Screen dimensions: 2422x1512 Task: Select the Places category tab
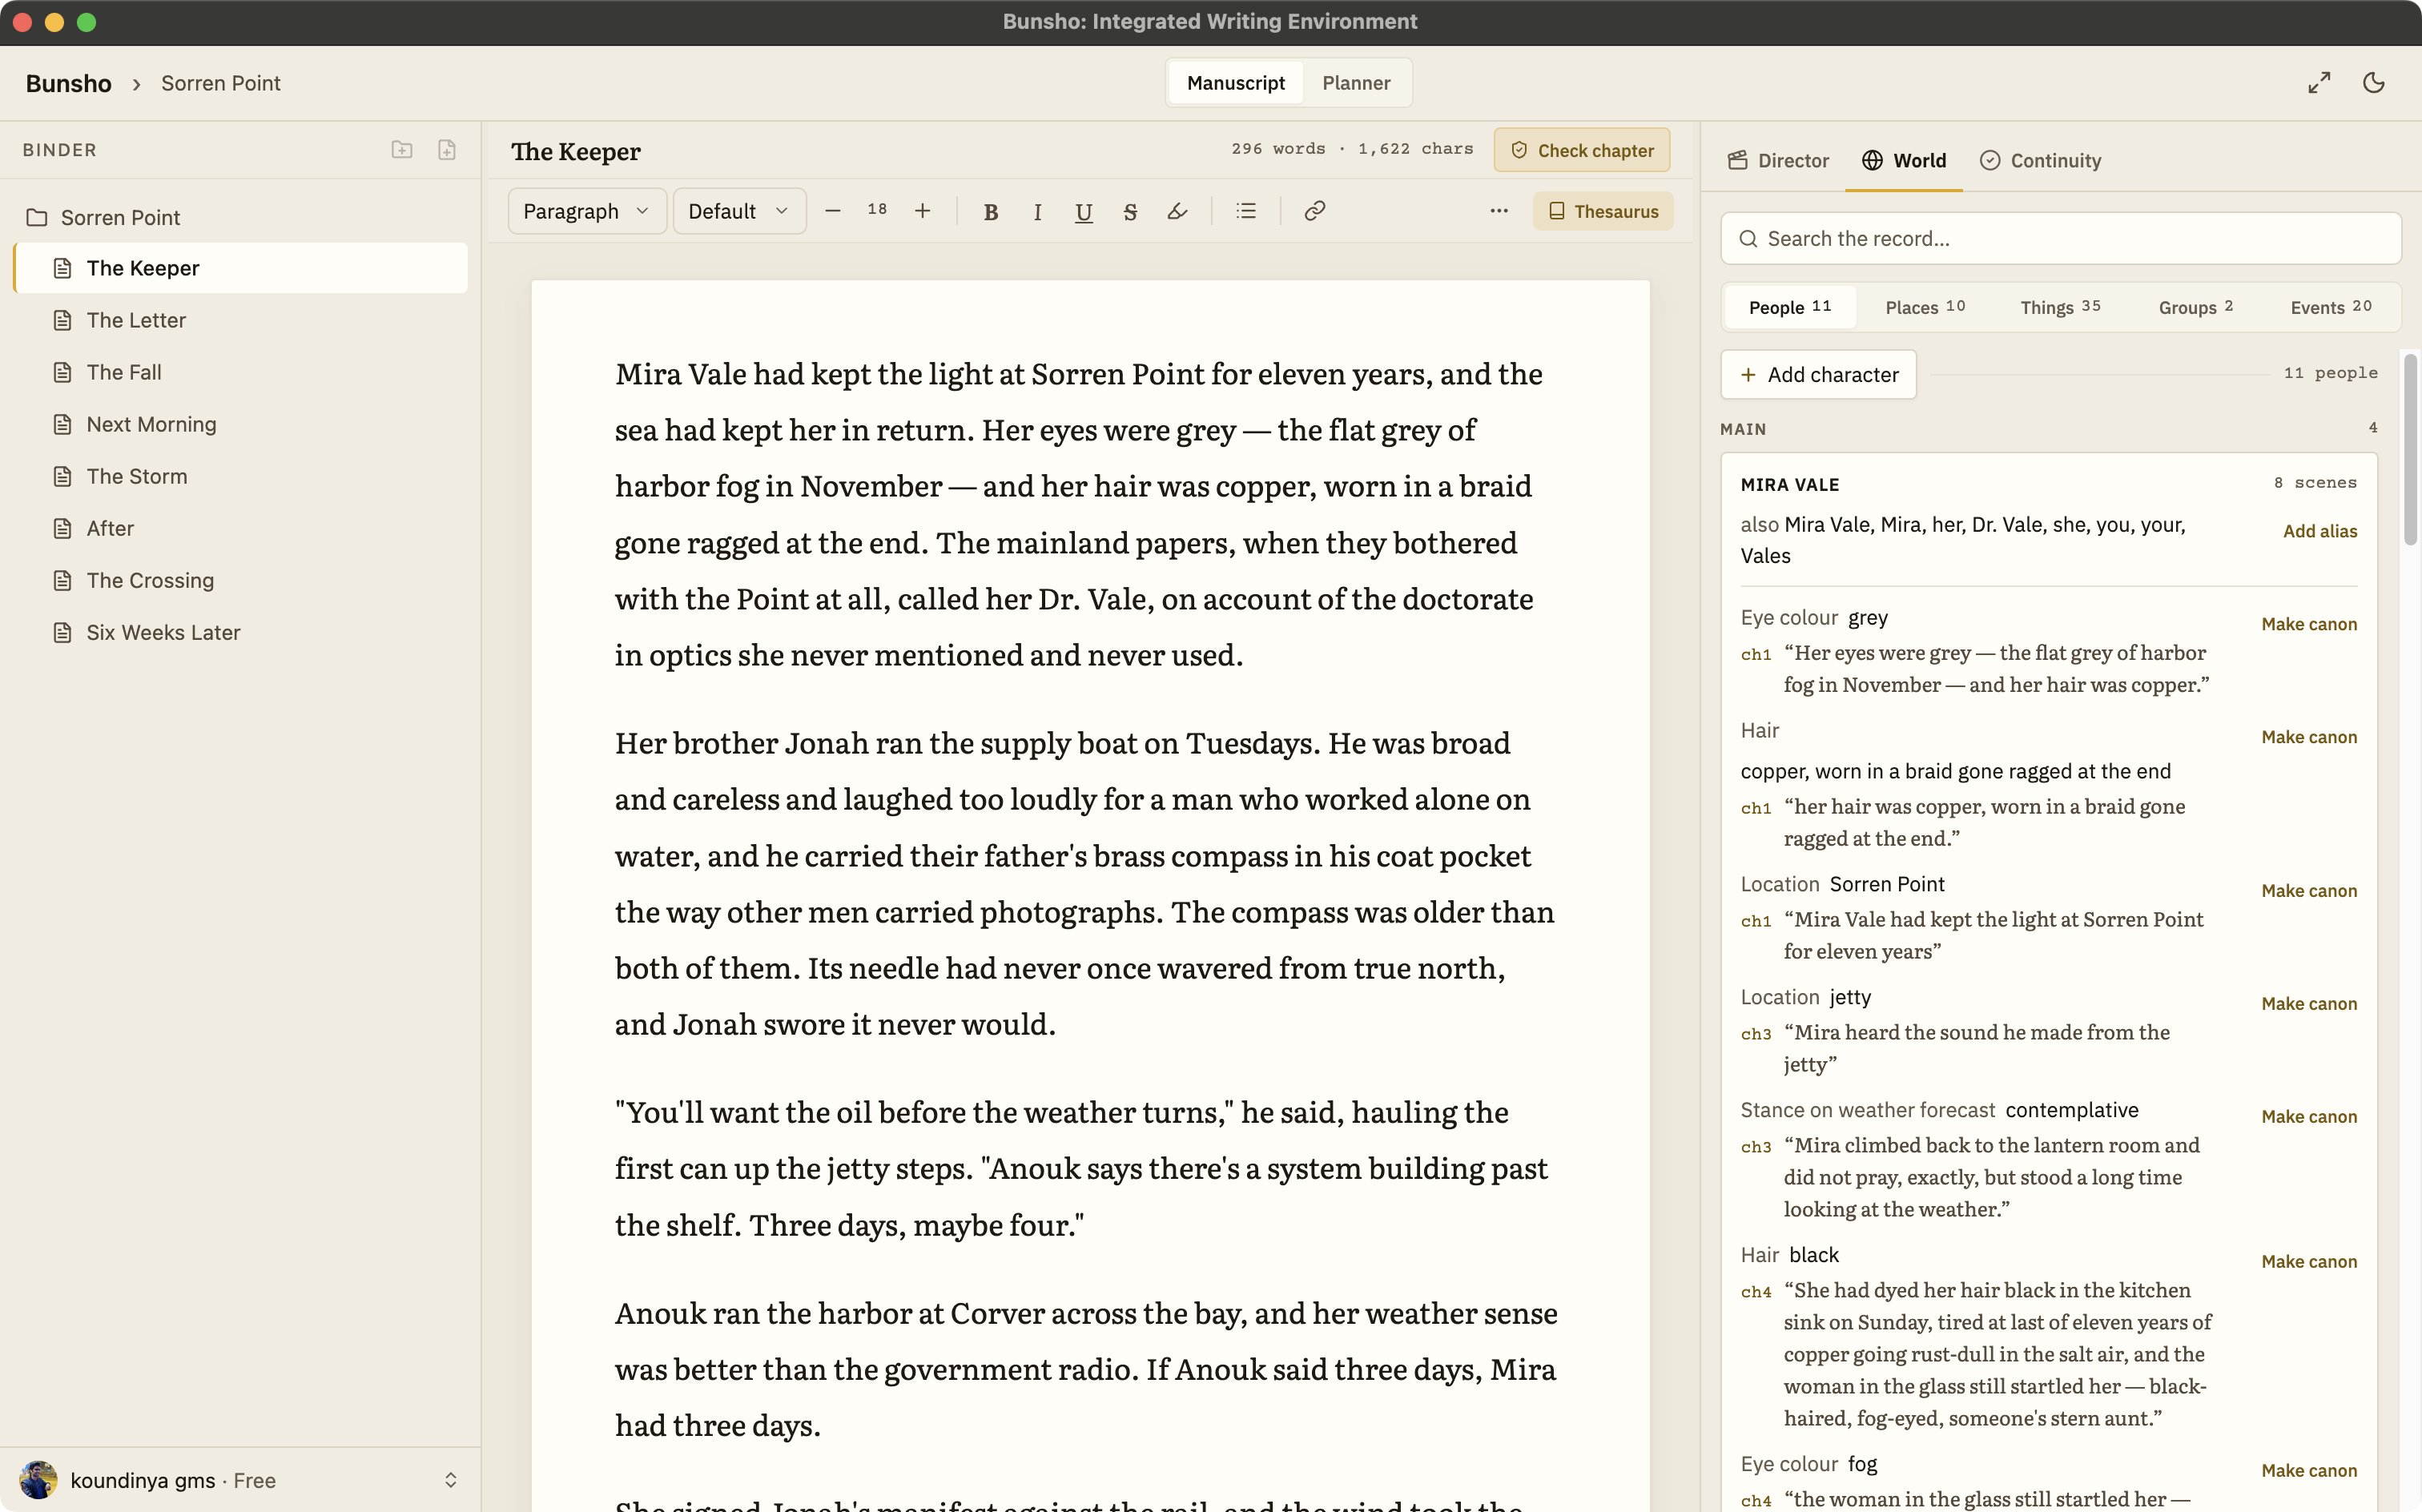pyautogui.click(x=1925, y=307)
